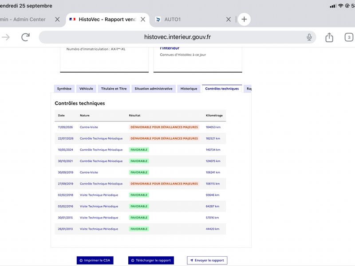Switch to Situation administrative tab
The height and width of the screenshot is (266, 355).
pyautogui.click(x=154, y=89)
